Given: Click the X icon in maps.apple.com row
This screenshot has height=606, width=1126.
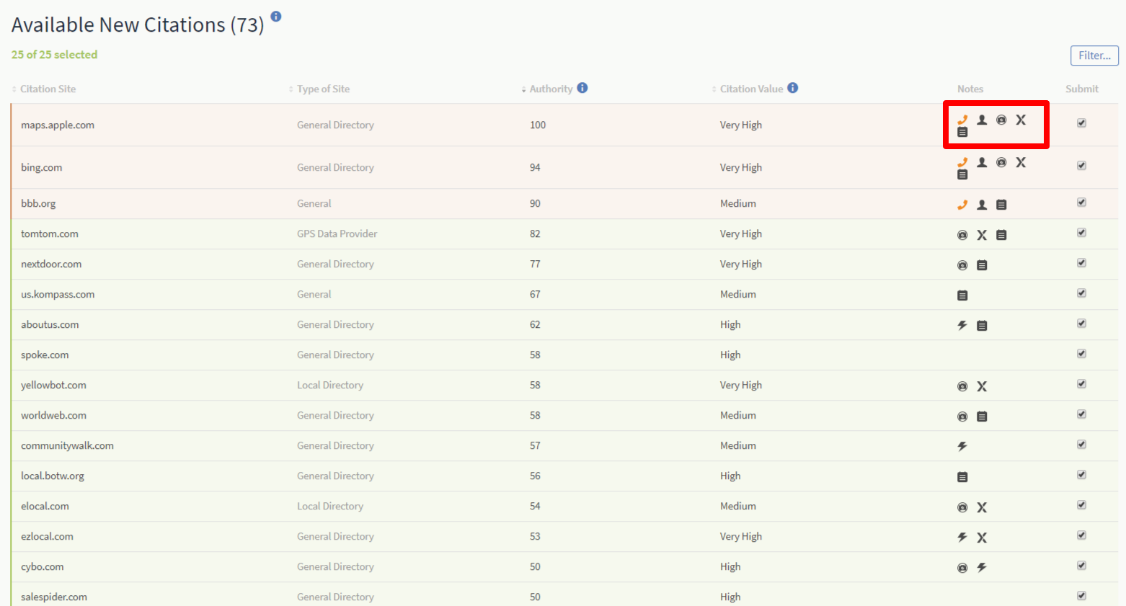Looking at the screenshot, I should (x=1021, y=120).
